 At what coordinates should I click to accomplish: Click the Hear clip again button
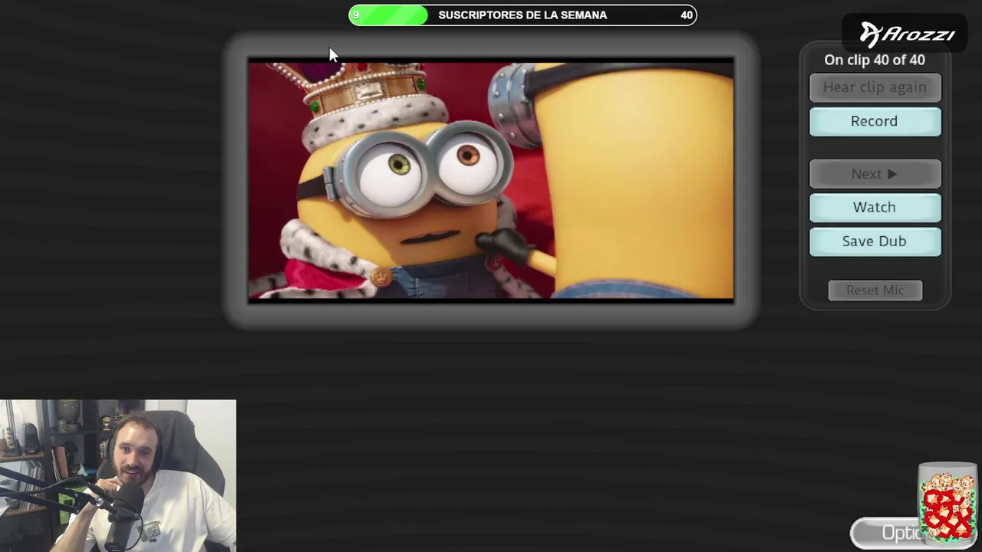[875, 87]
